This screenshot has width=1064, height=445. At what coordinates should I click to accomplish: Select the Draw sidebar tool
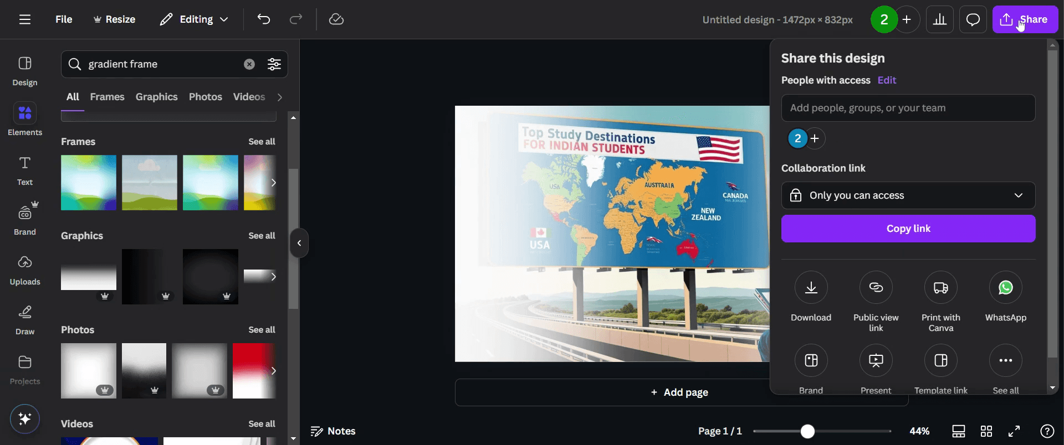coord(25,320)
